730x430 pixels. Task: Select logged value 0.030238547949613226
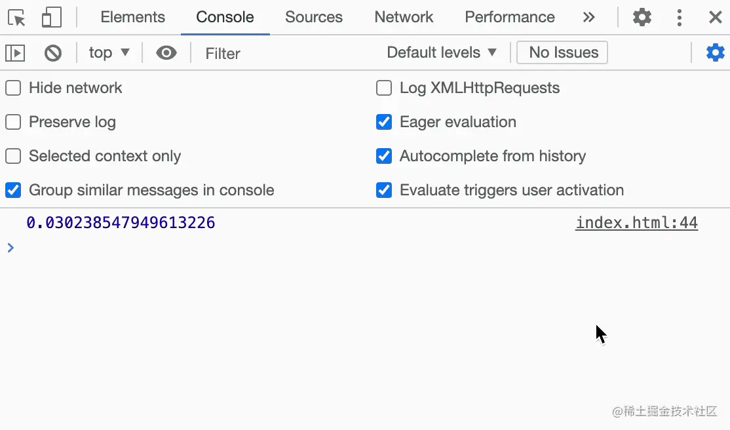[121, 223]
